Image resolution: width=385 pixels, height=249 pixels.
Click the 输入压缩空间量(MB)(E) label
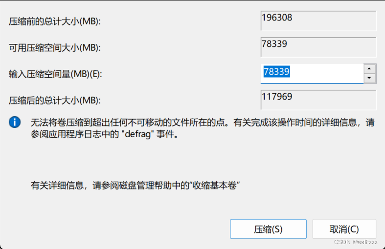point(55,74)
